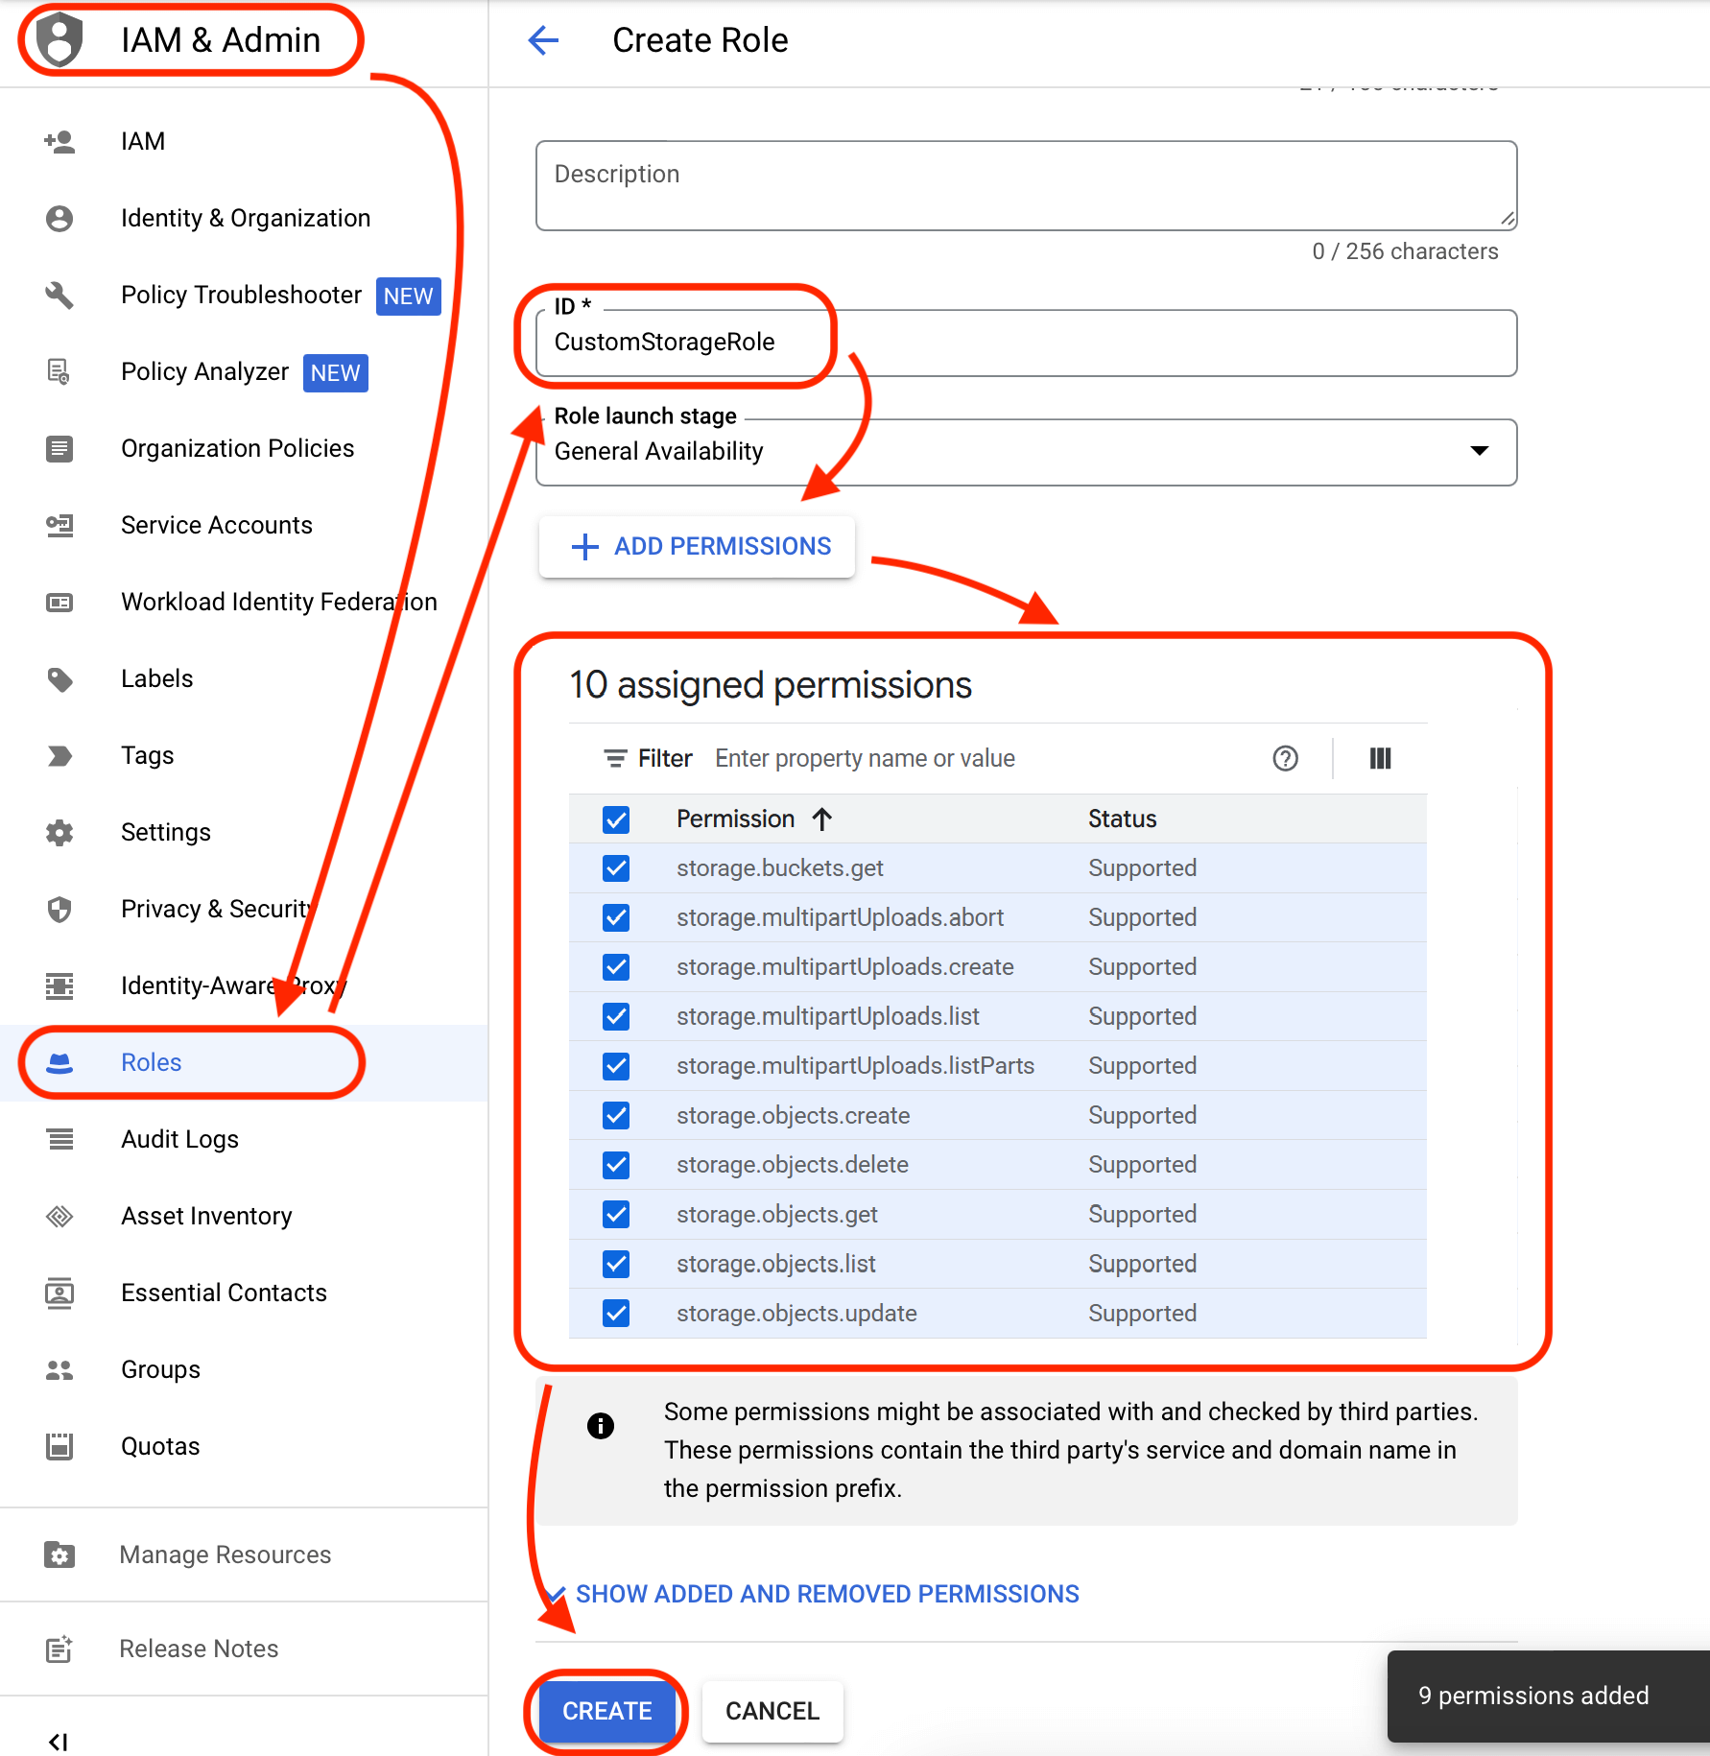1710x1756 pixels.
Task: Uncheck the storage.objects.delete permission
Action: tap(615, 1164)
